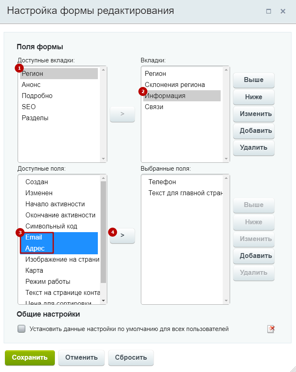This screenshot has height=372, width=296.
Task: Select Карта in the available fields list
Action: click(x=59, y=270)
